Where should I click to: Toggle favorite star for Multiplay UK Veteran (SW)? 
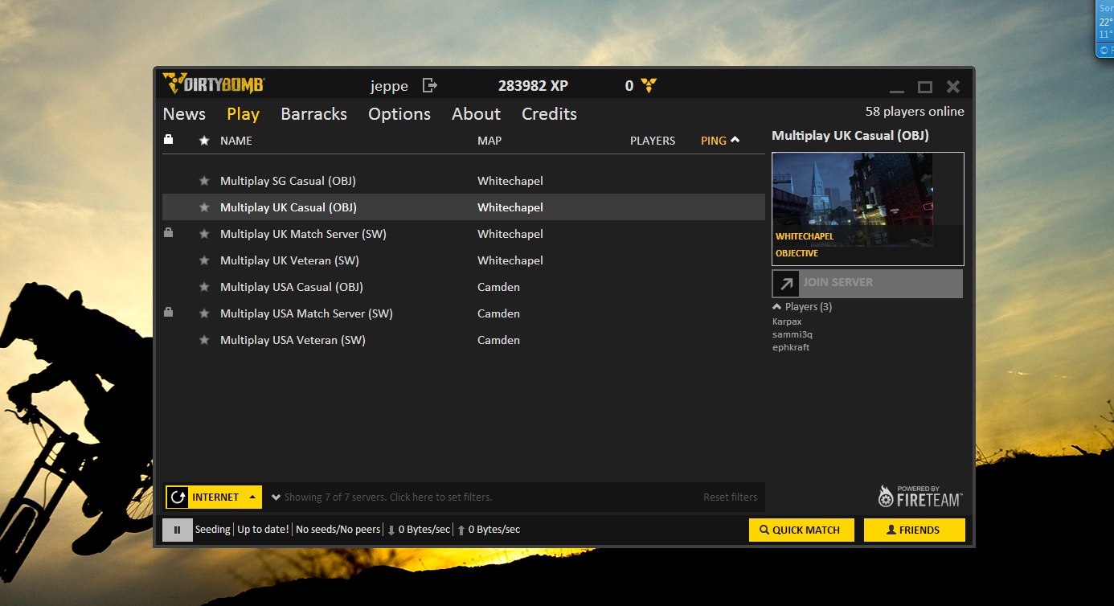point(204,260)
